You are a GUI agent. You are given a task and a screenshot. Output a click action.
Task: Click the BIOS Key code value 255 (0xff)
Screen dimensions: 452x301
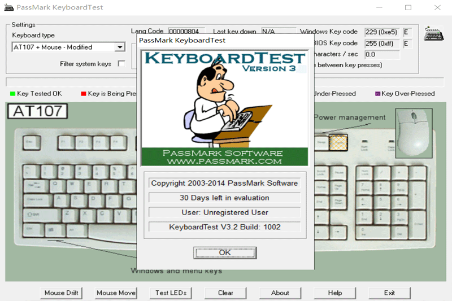[382, 43]
